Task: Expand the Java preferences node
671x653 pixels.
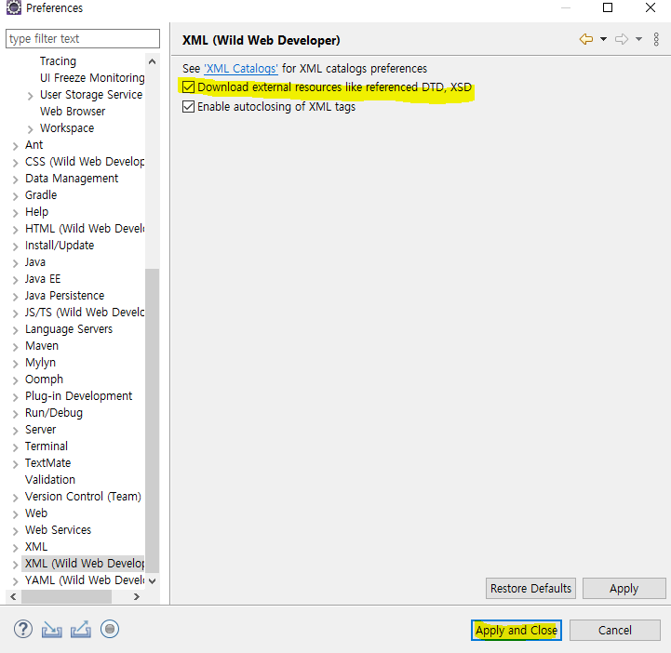Action: point(16,263)
